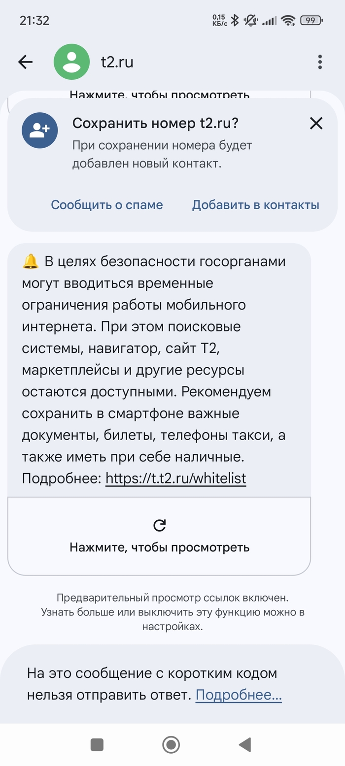Open the three-dot overflow menu

click(x=320, y=62)
